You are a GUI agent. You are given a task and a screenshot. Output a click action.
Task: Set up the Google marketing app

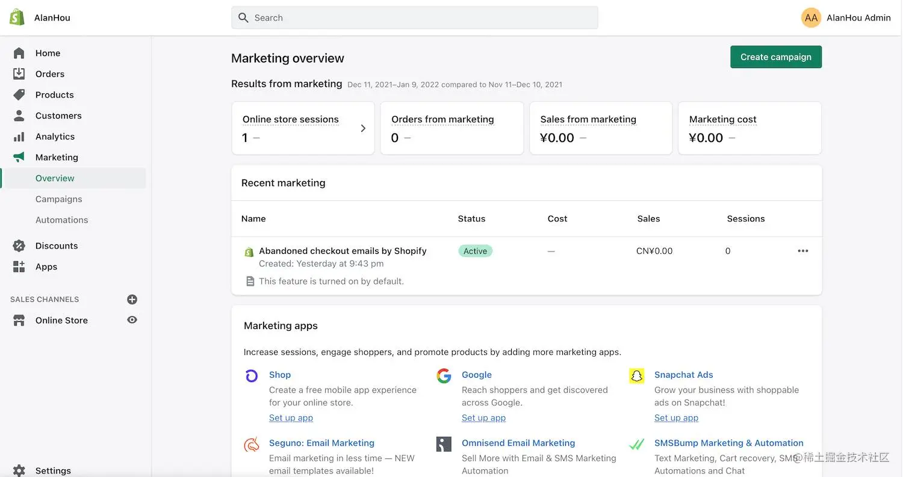[483, 417]
